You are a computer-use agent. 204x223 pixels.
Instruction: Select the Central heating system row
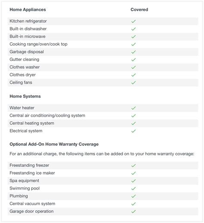[x=103, y=123]
